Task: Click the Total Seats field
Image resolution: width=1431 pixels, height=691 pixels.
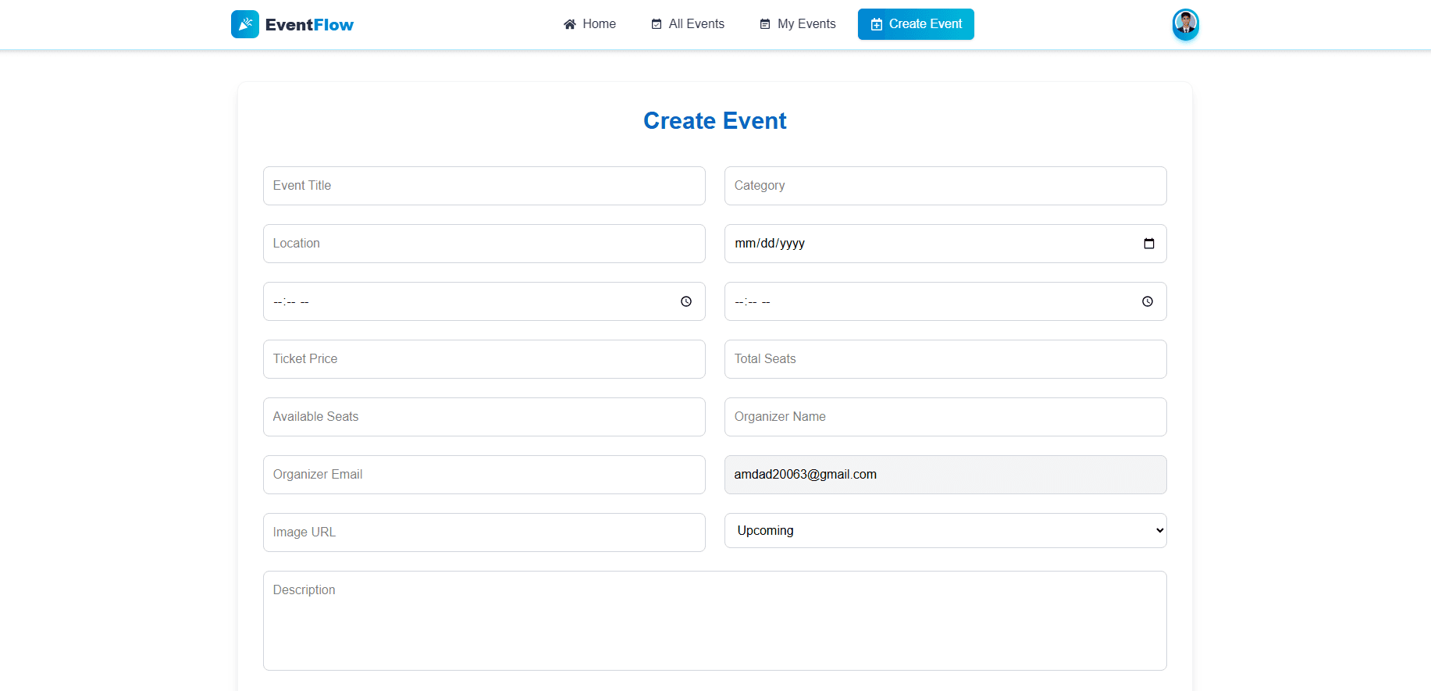Action: point(945,359)
